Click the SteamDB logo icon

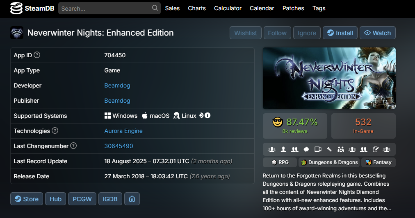[x=16, y=8]
